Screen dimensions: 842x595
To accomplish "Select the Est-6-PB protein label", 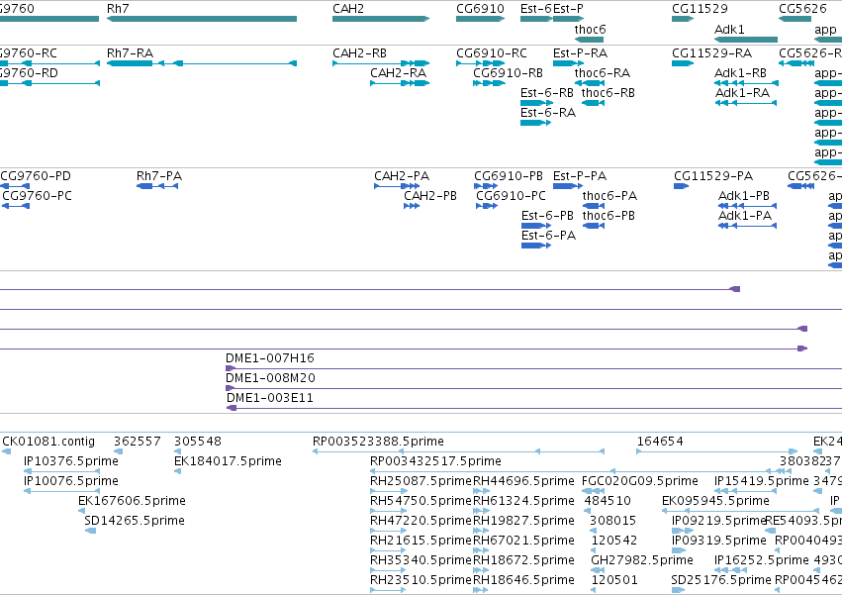I will coord(547,215).
